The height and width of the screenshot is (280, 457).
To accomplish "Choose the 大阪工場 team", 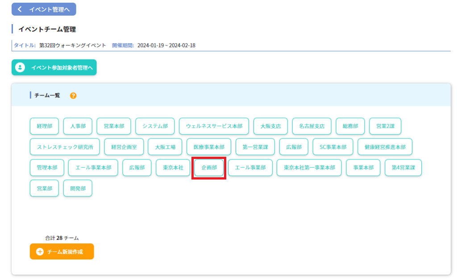I will click(165, 147).
